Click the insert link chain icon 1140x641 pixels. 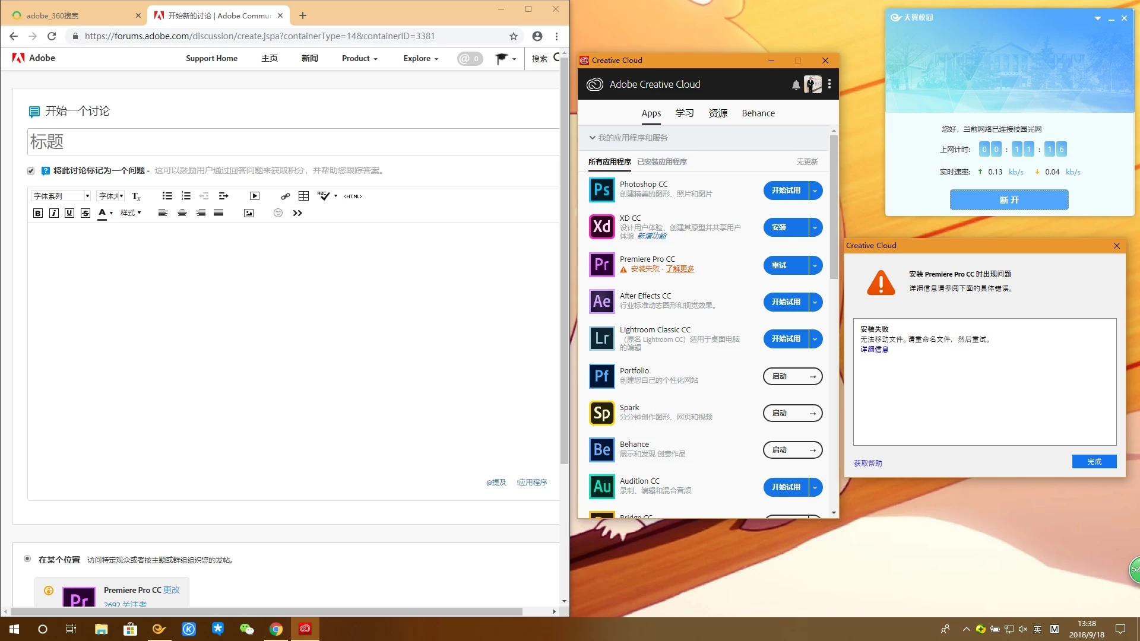tap(286, 196)
